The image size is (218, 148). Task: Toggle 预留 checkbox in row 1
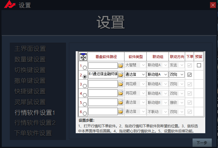click(x=199, y=65)
